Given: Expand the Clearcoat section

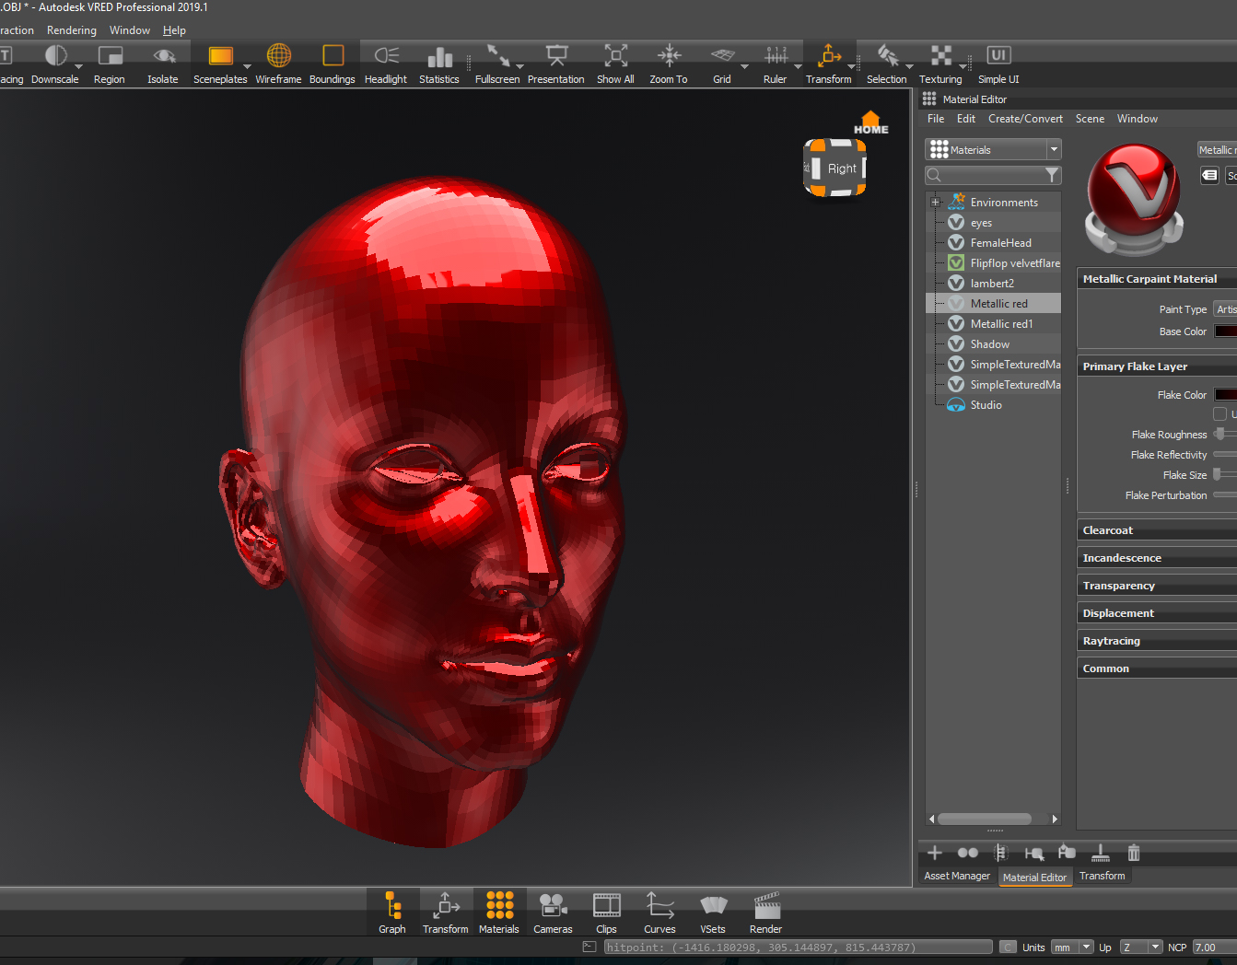Looking at the screenshot, I should click(x=1108, y=530).
